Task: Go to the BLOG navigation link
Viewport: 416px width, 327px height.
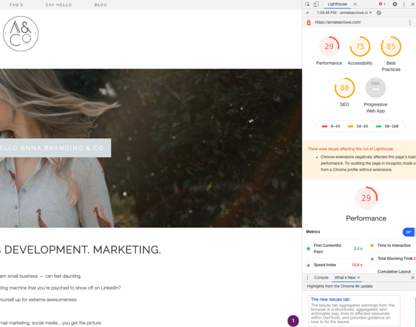Action: tap(101, 5)
